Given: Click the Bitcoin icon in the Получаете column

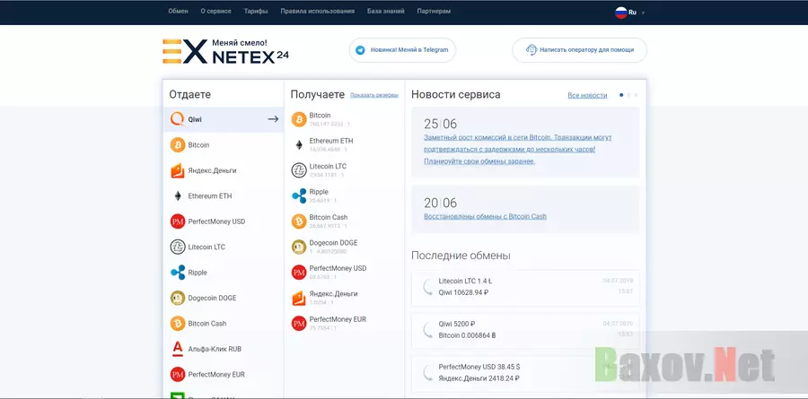Looking at the screenshot, I should coord(299,119).
